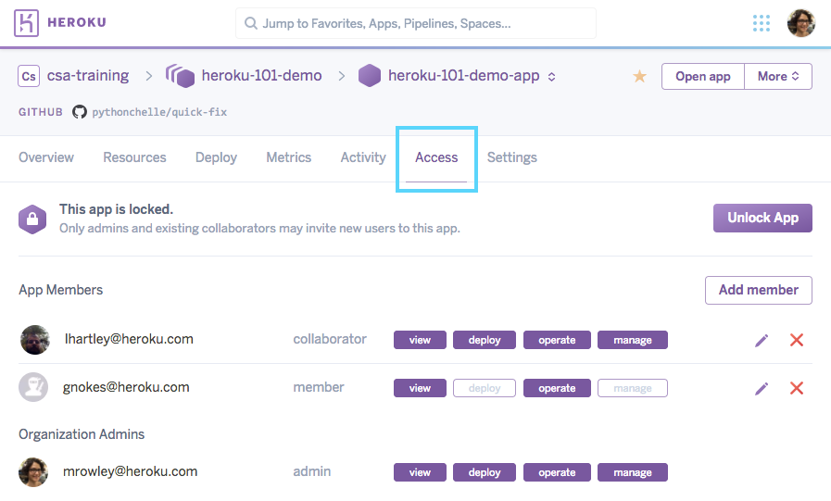Click the collaborator role label
This screenshot has width=831, height=501.
(330, 339)
